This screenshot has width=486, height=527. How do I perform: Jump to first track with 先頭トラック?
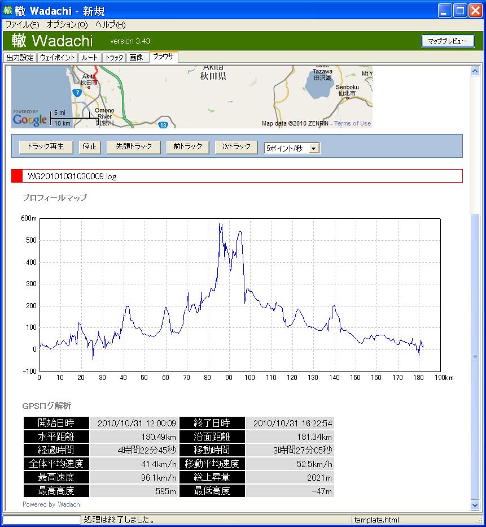[x=133, y=147]
